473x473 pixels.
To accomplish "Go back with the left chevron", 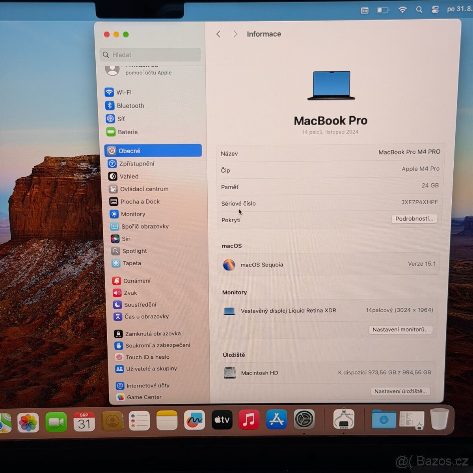I will (x=218, y=34).
